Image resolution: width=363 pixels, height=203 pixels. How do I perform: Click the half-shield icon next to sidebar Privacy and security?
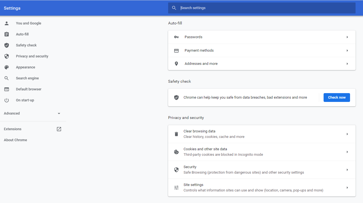coord(7,56)
